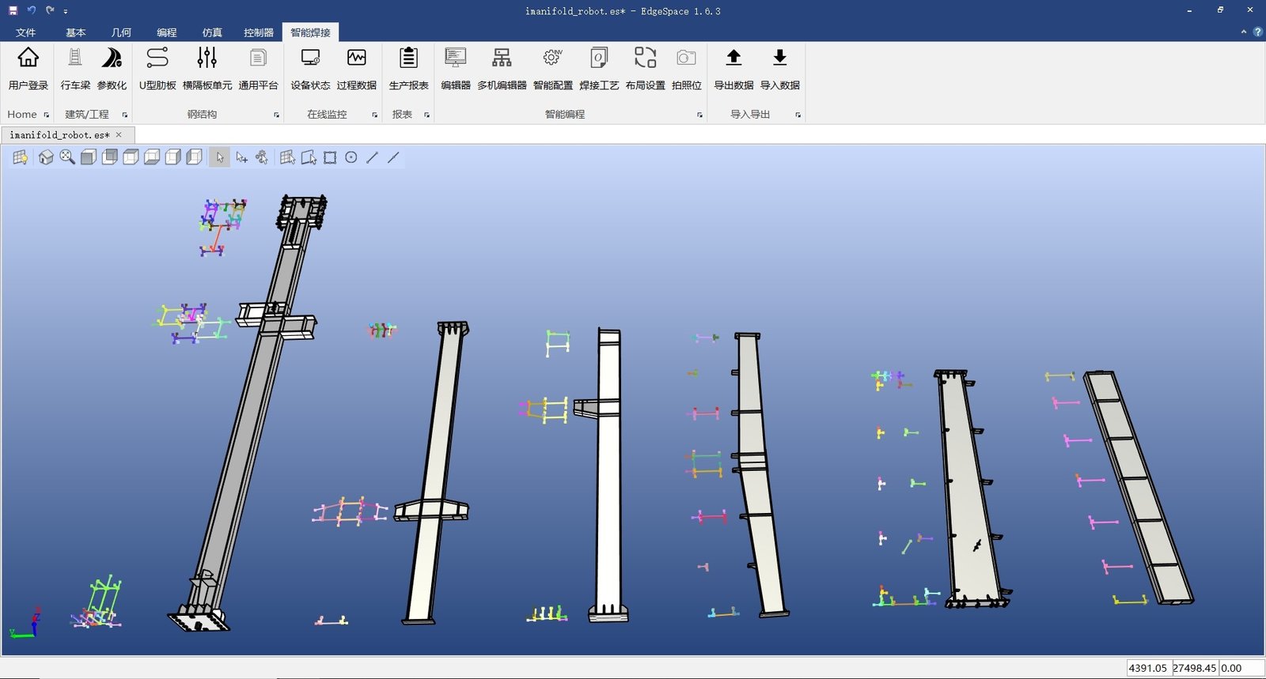Click 导入数据 import data icon
Image resolution: width=1266 pixels, height=679 pixels.
[x=779, y=58]
